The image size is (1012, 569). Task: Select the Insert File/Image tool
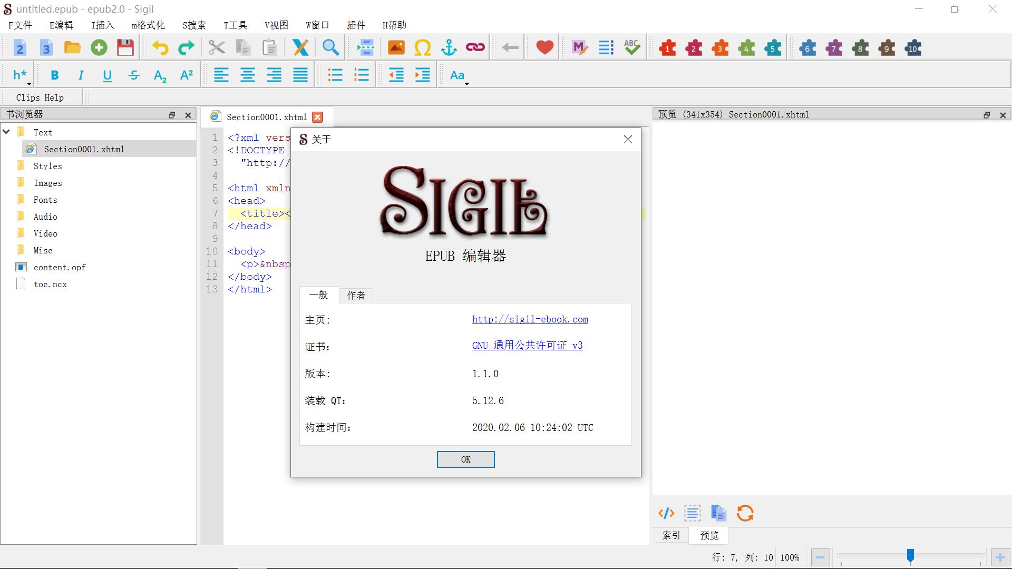tap(396, 47)
